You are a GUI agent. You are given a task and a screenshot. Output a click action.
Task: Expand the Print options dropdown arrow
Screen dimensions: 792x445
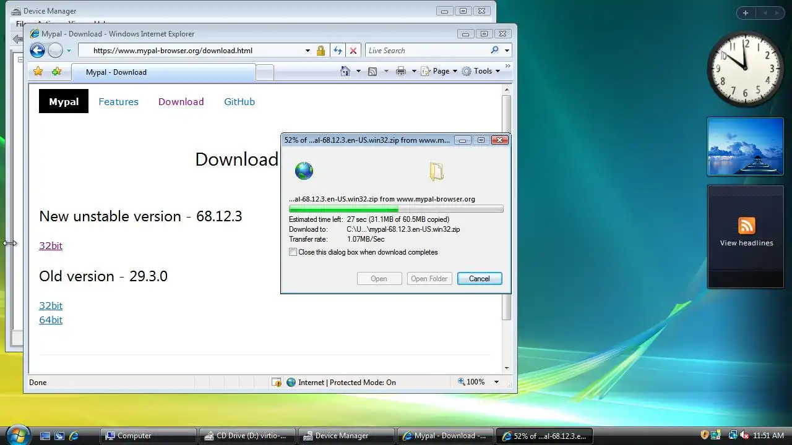click(413, 71)
